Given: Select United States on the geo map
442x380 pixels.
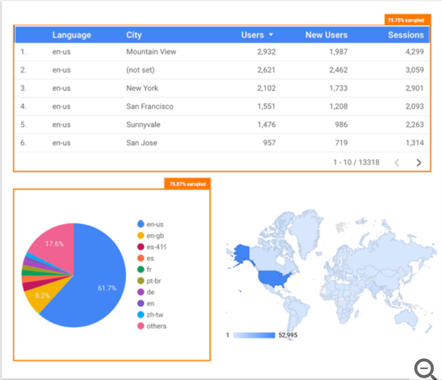Looking at the screenshot, I should (x=274, y=277).
